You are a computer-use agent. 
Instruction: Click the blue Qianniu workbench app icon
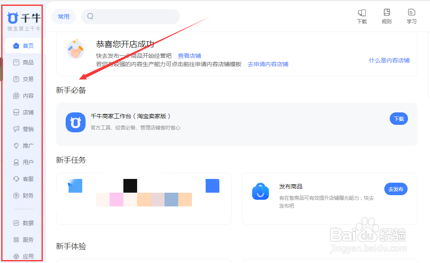pos(76,122)
